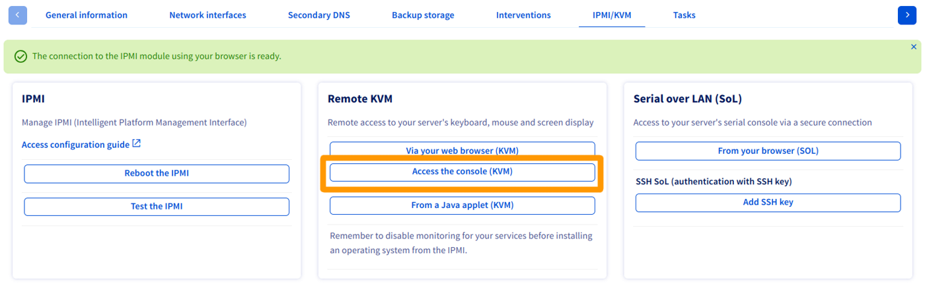
Task: Dismiss the IPMI connection ready banner
Action: pyautogui.click(x=914, y=47)
